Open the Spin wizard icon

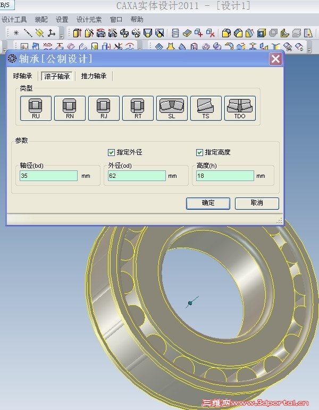click(x=113, y=33)
